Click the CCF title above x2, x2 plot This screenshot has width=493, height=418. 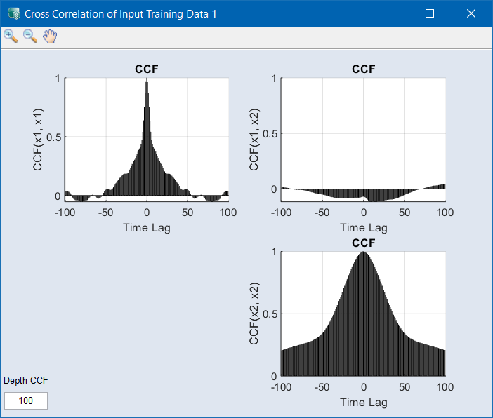[363, 243]
